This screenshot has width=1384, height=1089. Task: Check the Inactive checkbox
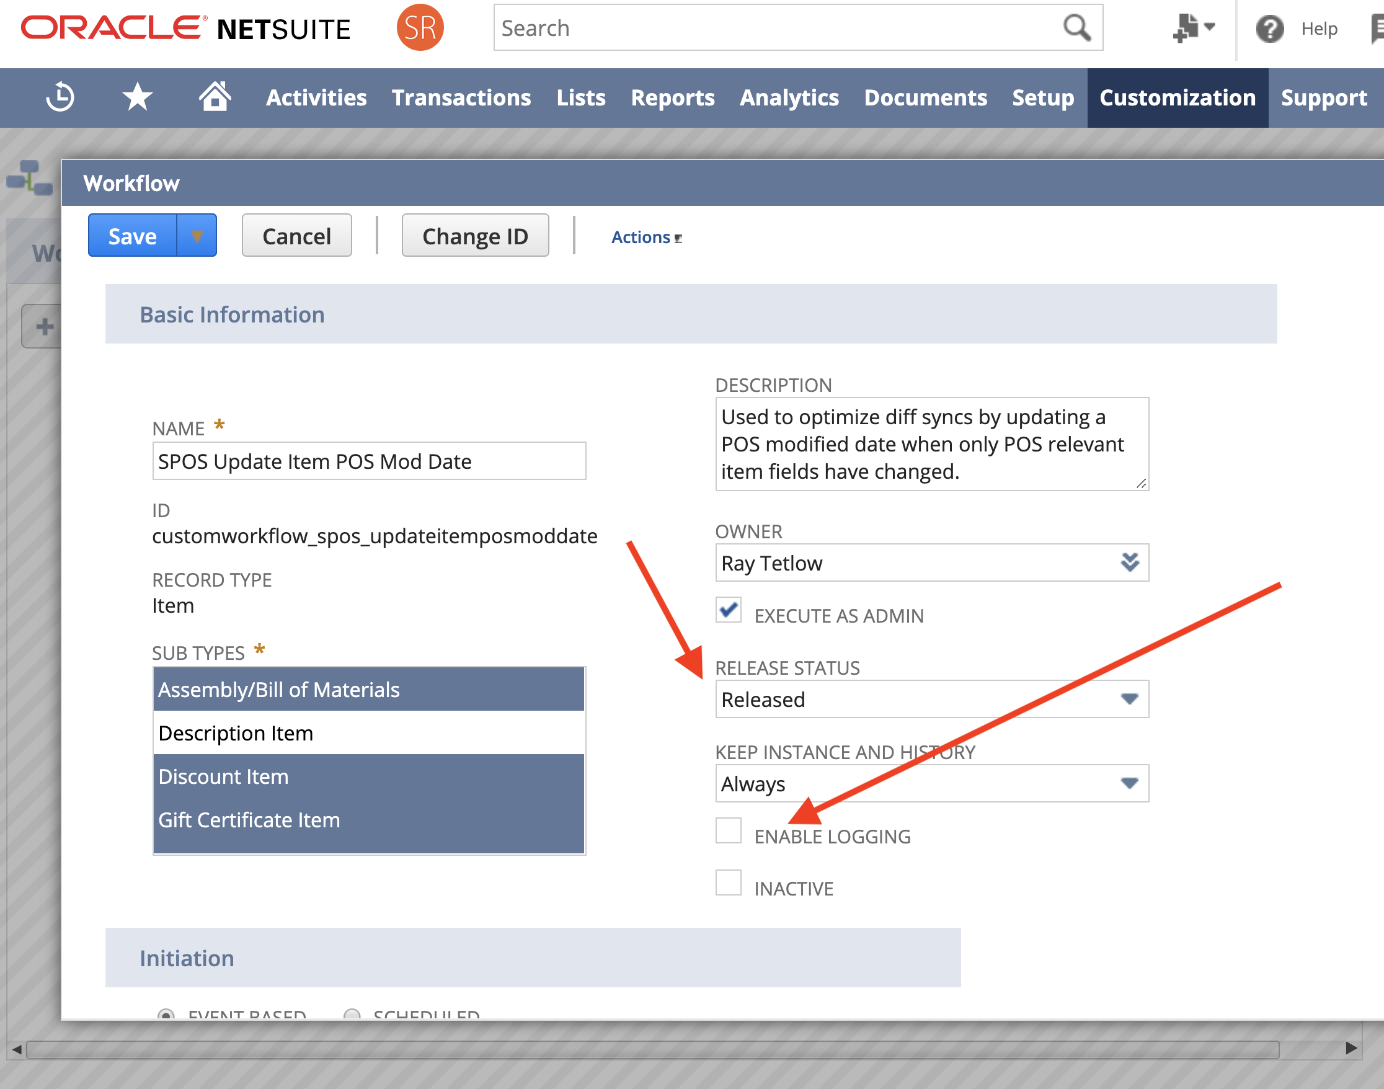click(x=728, y=882)
